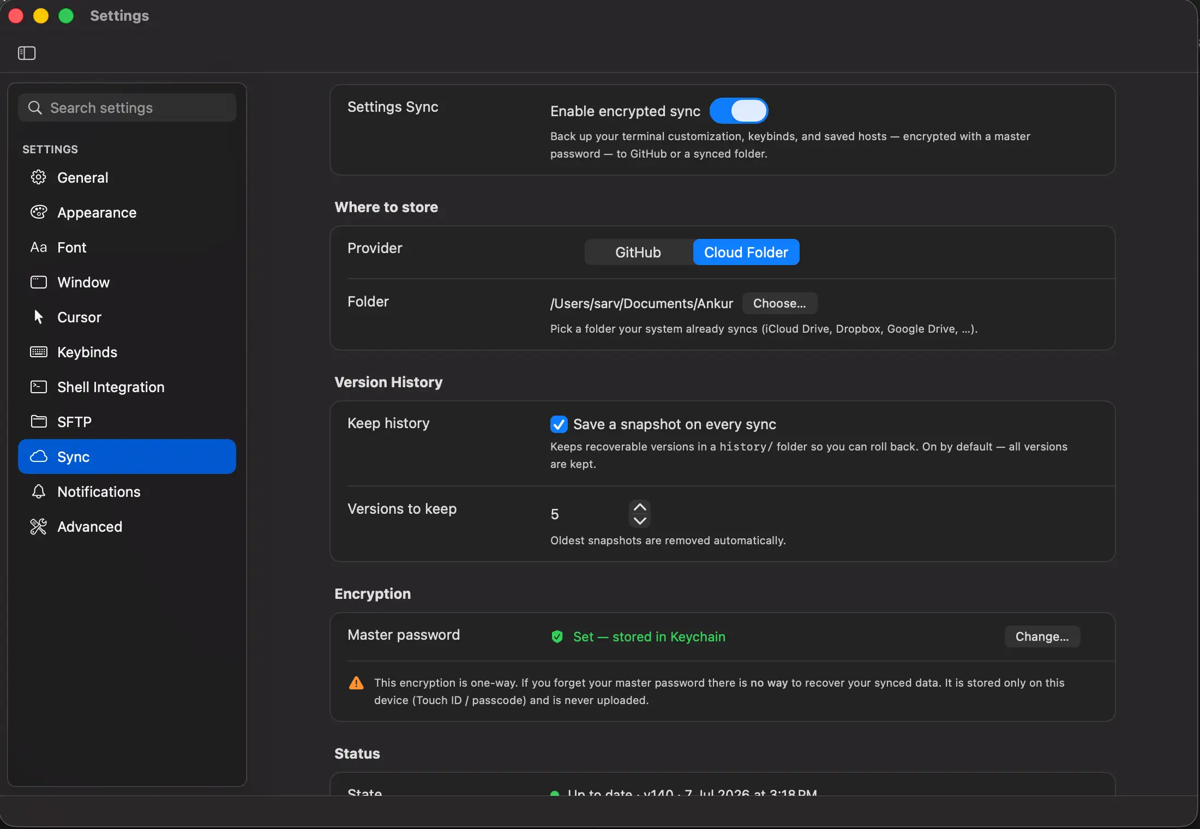The width and height of the screenshot is (1200, 829).
Task: Focus the Search settings field
Action: pyautogui.click(x=127, y=107)
